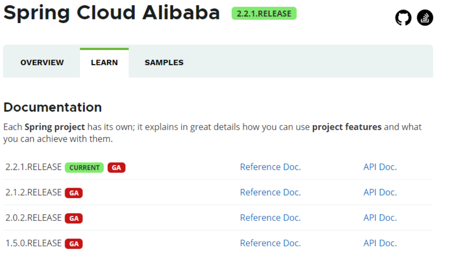The image size is (449, 262).
Task: Open Reference Doc. for 1.5.0.RELEASE
Action: point(270,243)
